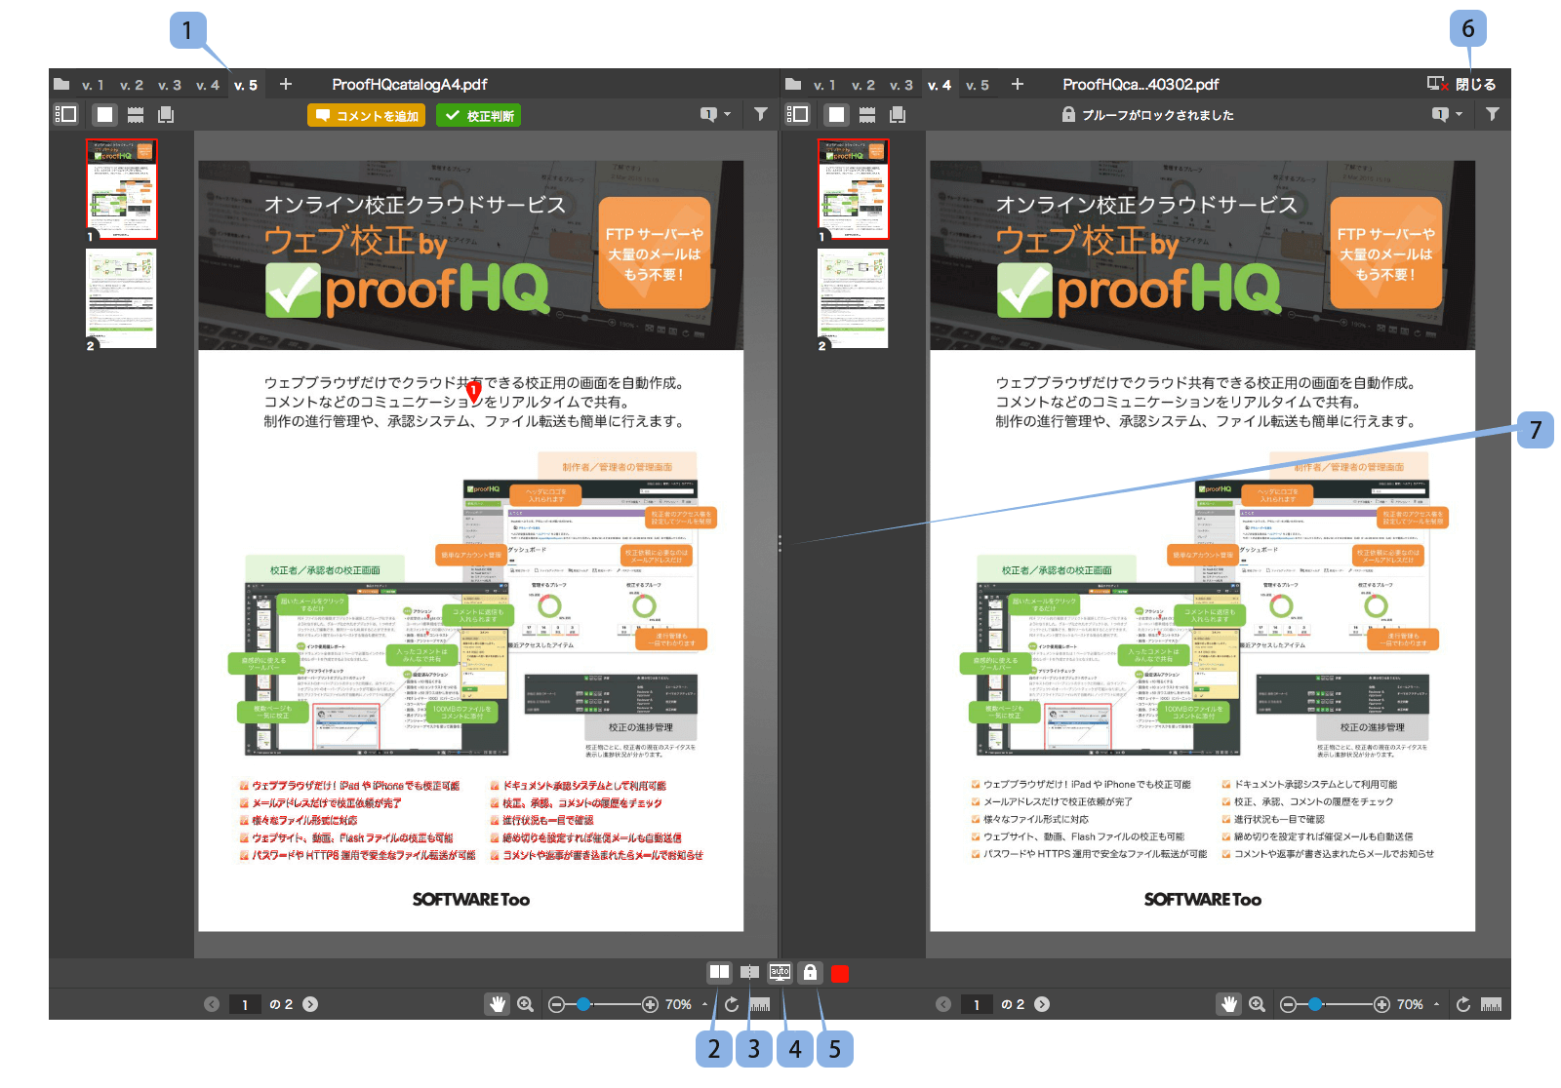Click the green 校正判断 button
Viewport: 1561px width, 1088px height.
coord(479,115)
